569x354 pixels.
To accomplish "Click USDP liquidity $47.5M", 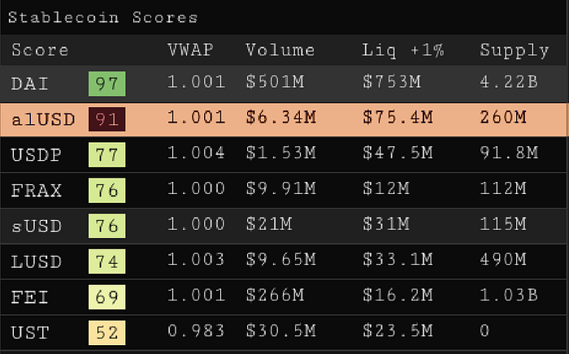I will tap(397, 153).
